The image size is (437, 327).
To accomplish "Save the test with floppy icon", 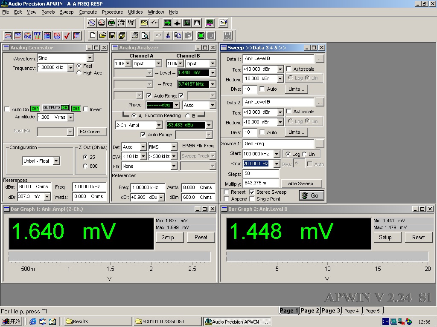I will coord(112,36).
